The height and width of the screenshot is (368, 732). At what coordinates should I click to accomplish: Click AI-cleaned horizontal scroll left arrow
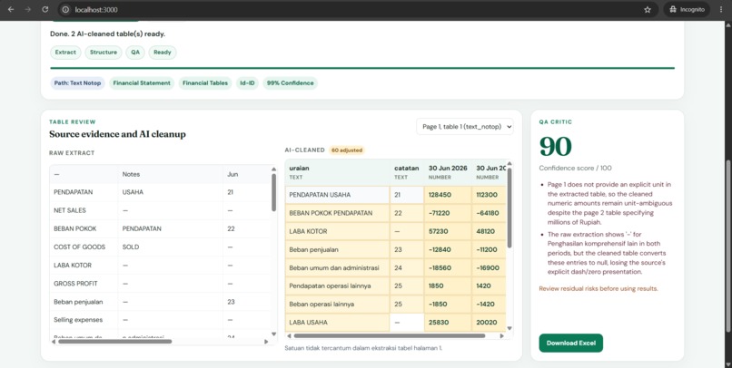pyautogui.click(x=289, y=335)
